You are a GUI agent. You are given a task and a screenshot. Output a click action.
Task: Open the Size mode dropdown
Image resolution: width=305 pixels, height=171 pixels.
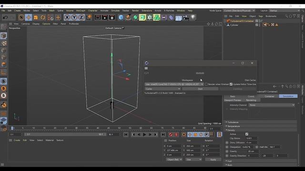(193, 160)
